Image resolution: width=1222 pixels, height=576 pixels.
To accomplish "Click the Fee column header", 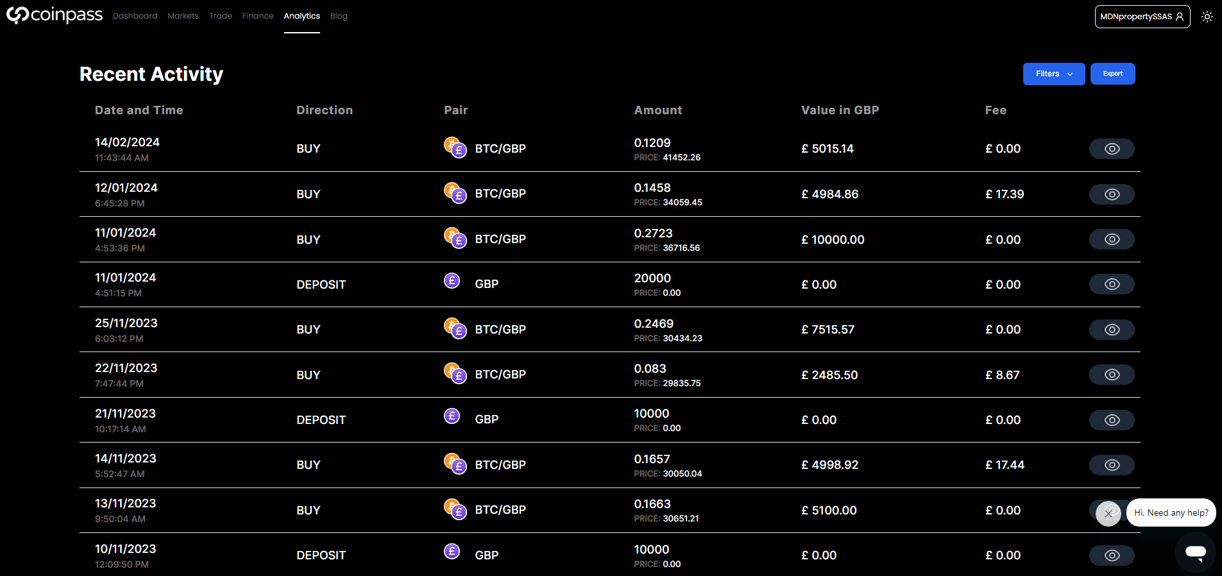I will pyautogui.click(x=996, y=110).
